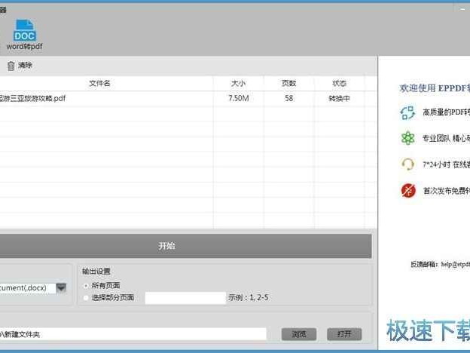Click the 页数 column header
Viewport: 470px width, 353px height.
(x=289, y=84)
